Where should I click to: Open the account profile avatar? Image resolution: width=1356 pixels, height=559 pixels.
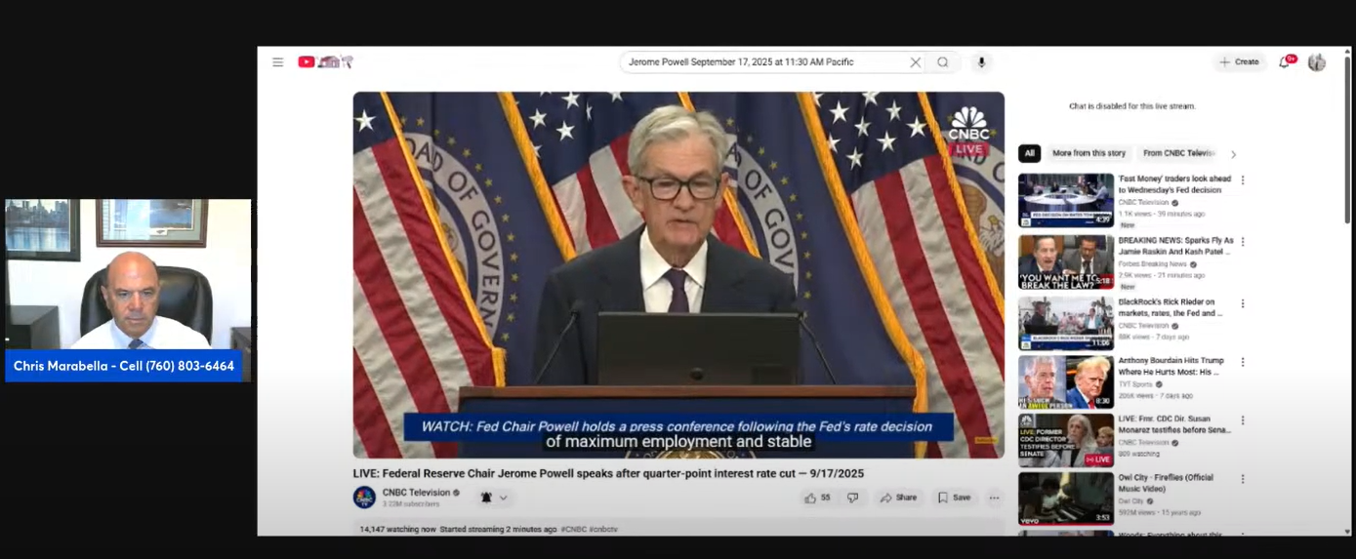click(1317, 62)
